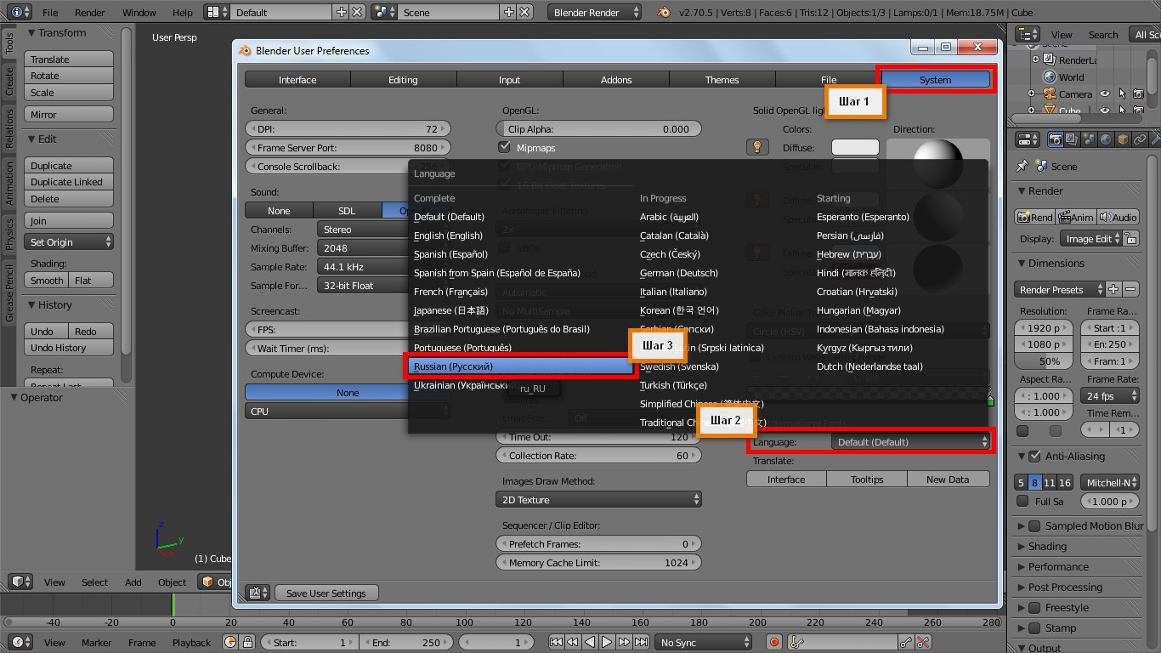The width and height of the screenshot is (1161, 653).
Task: Click the Diffuse color swatch
Action: [x=855, y=147]
